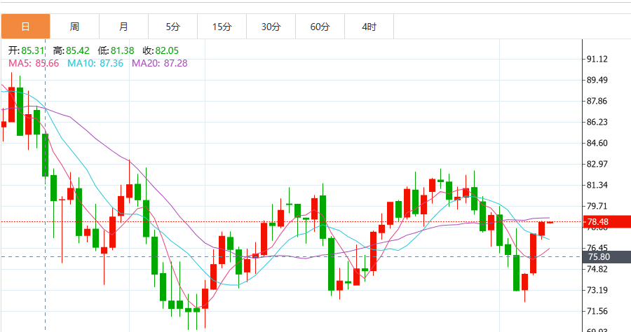Image resolution: width=631 pixels, height=332 pixels.
Task: Choose the 15分 timeframe tab
Action: pos(222,27)
